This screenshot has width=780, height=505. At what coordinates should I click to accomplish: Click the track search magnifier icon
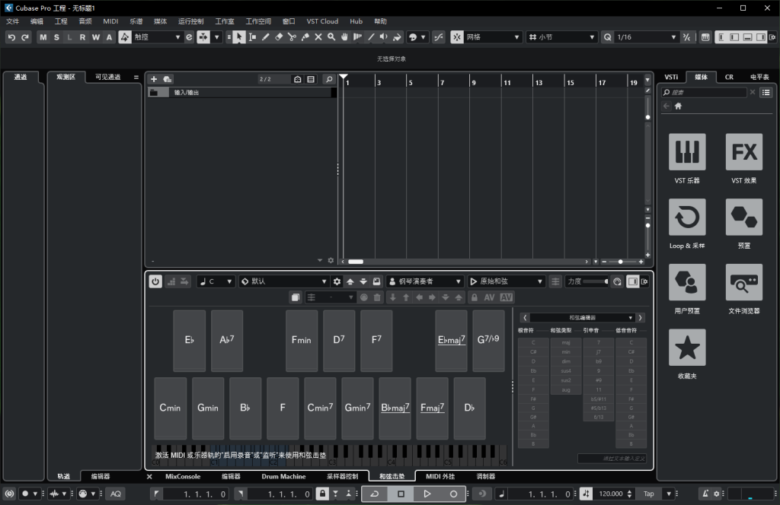(x=329, y=79)
